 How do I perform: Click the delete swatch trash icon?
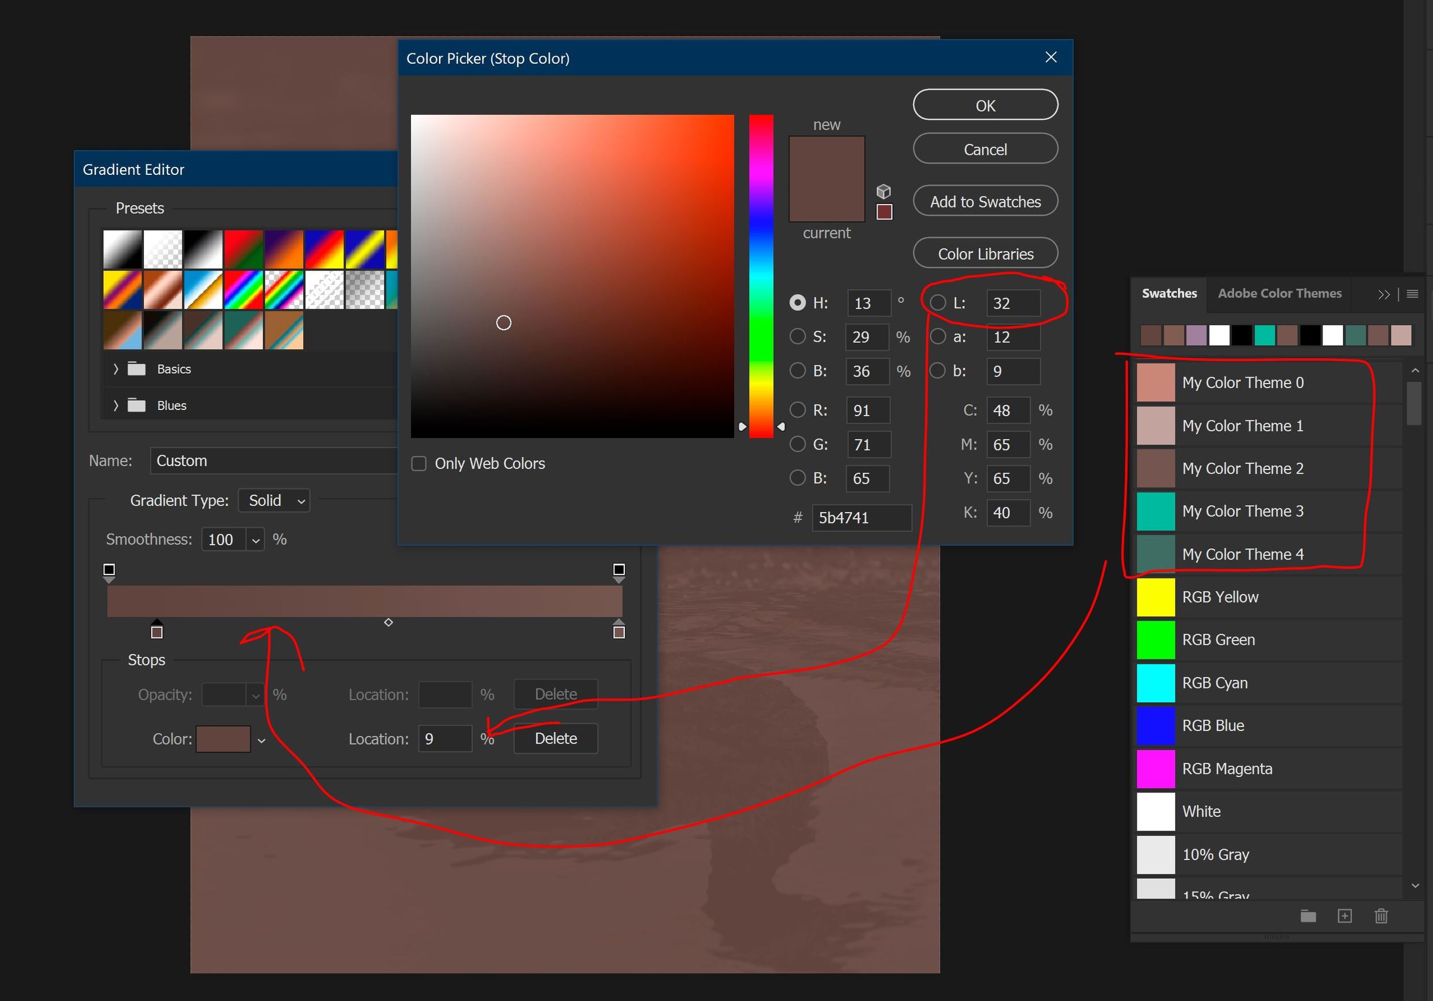pyautogui.click(x=1381, y=916)
